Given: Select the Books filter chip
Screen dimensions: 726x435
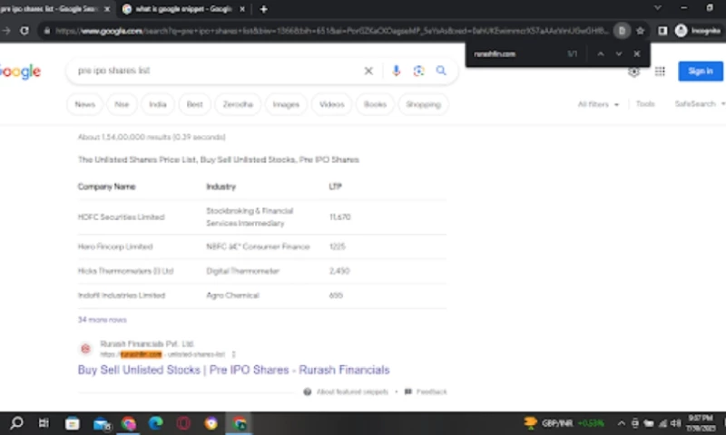Looking at the screenshot, I should tap(375, 104).
